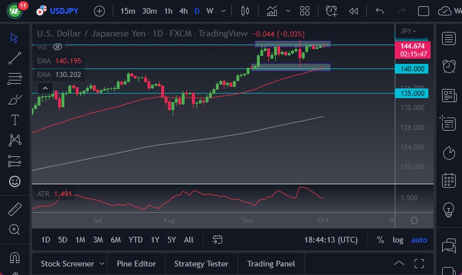
Task: Open the Pine Editor tab
Action: pyautogui.click(x=136, y=264)
